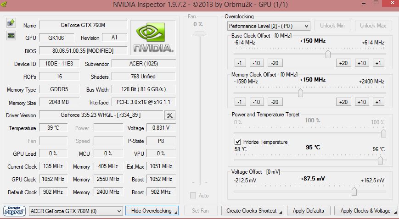Click the Power Target slider thumb
The height and width of the screenshot is (219, 399).
(383, 133)
